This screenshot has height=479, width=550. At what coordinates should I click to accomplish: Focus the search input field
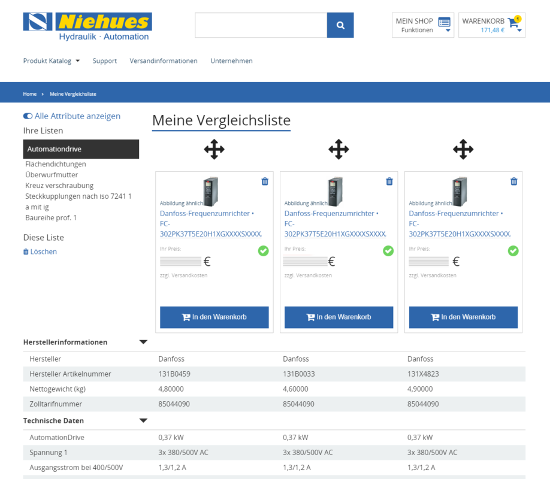[x=261, y=25]
